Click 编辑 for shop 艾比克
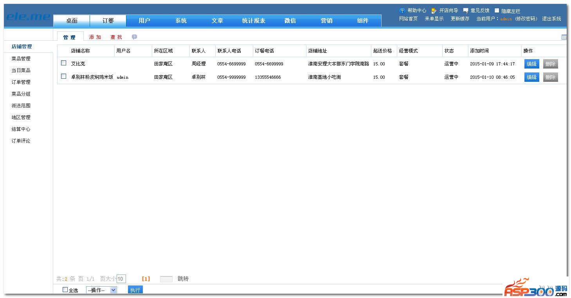This screenshot has height=298, width=571. pos(531,64)
